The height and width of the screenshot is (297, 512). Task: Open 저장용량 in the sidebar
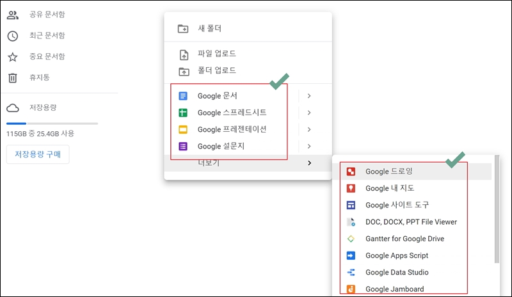pos(43,108)
